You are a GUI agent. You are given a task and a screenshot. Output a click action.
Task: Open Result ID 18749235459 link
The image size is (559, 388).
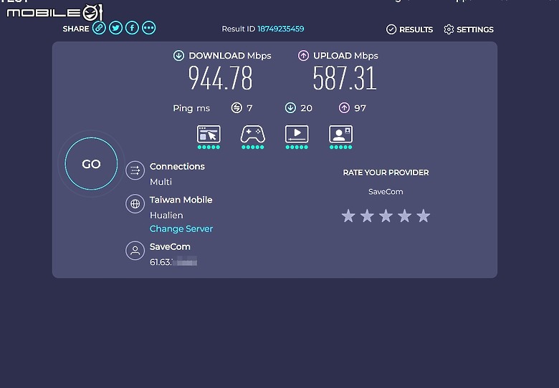280,29
